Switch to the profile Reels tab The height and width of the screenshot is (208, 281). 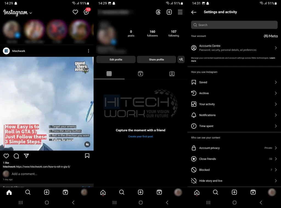[140, 73]
